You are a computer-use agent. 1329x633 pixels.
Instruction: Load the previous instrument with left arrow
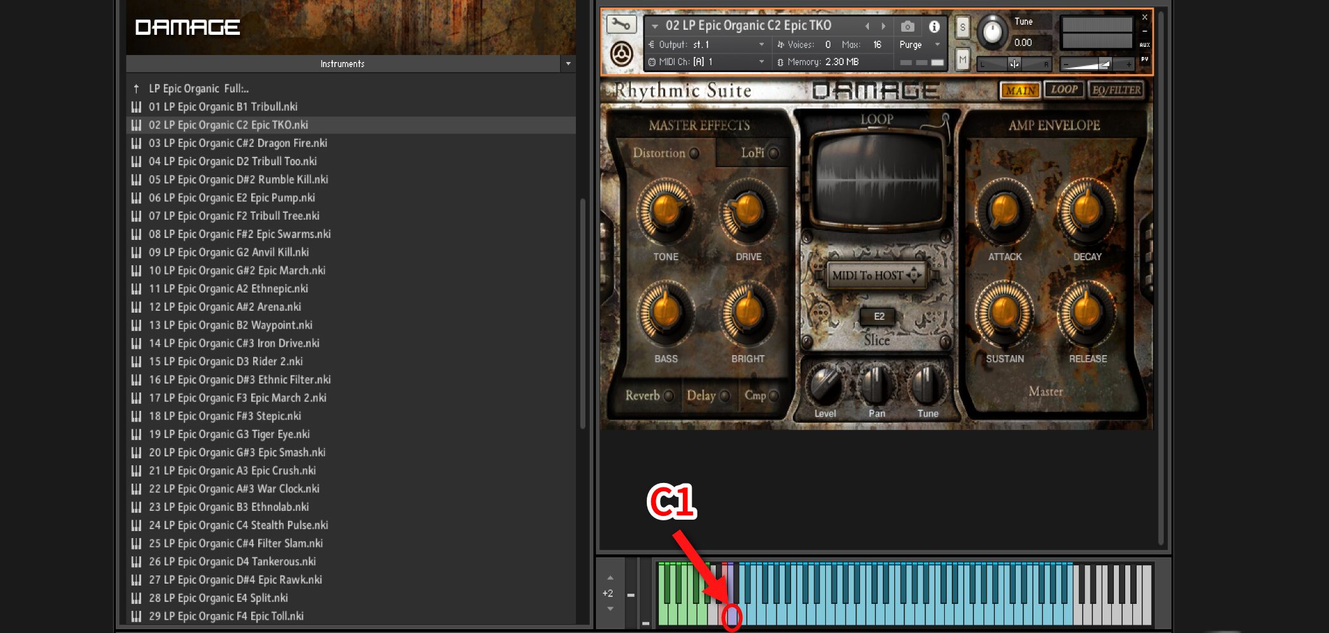(x=867, y=26)
